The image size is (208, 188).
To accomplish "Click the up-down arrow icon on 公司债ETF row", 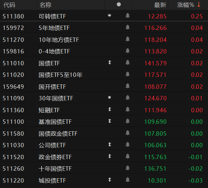I will [x=109, y=144].
